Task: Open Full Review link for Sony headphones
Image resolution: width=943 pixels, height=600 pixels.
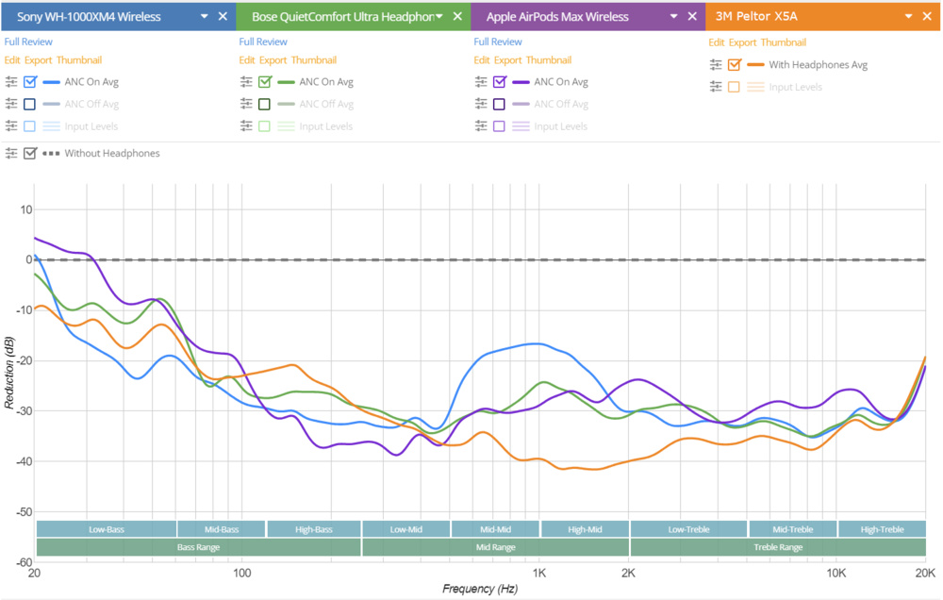Action: click(28, 42)
